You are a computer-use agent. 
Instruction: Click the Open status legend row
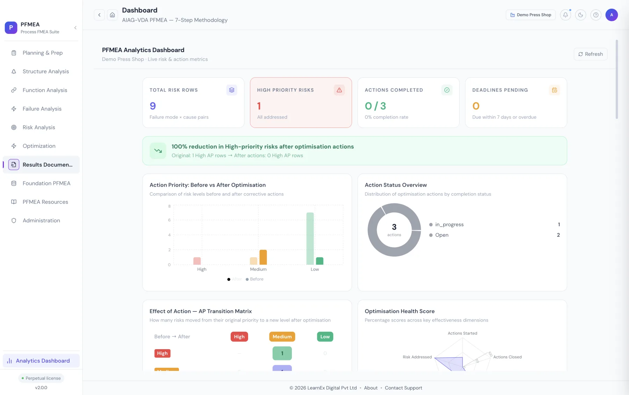pos(494,235)
